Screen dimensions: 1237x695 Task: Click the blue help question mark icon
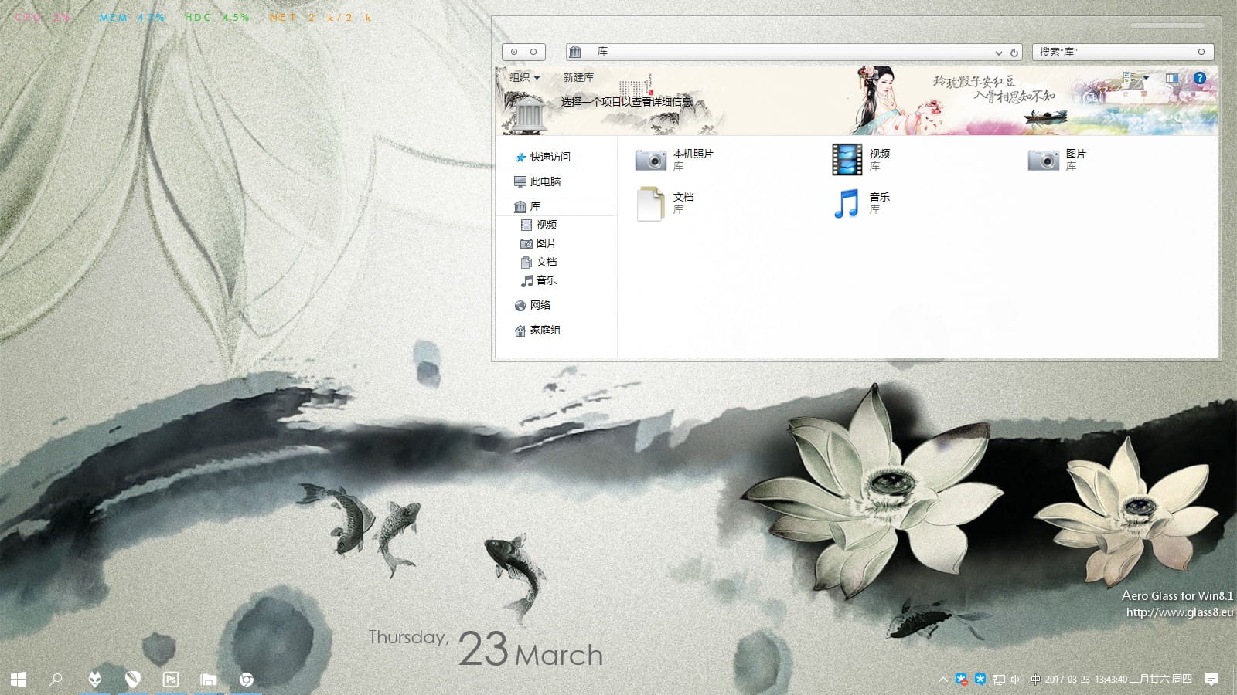[x=1199, y=78]
